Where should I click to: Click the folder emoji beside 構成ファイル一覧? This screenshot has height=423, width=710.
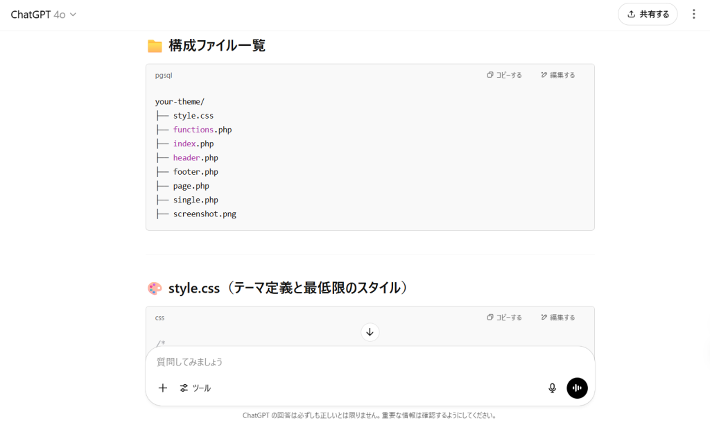tap(155, 46)
